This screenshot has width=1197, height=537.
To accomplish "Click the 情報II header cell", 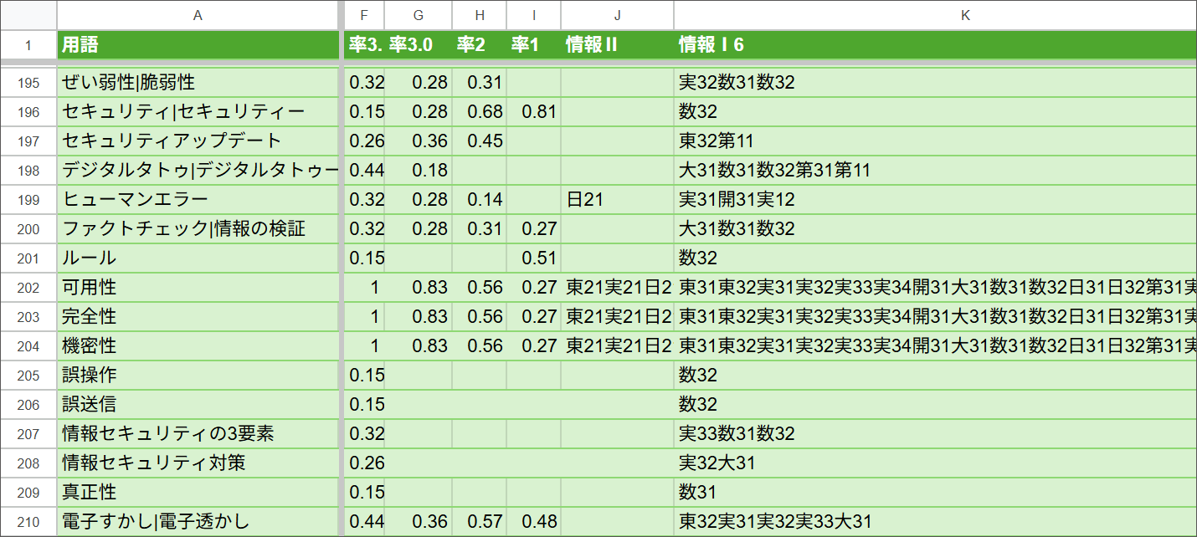I will 618,45.
